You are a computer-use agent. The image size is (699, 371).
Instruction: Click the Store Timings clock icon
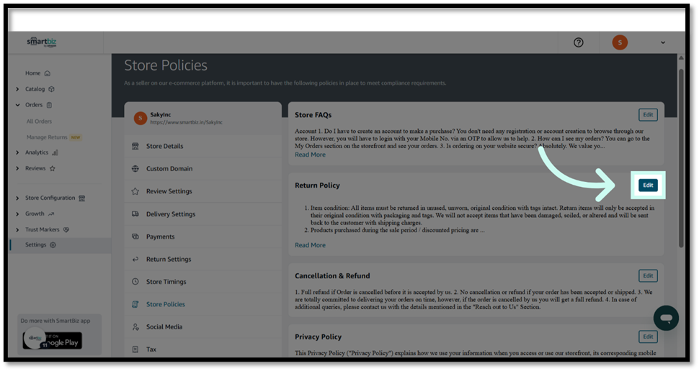pyautogui.click(x=135, y=282)
